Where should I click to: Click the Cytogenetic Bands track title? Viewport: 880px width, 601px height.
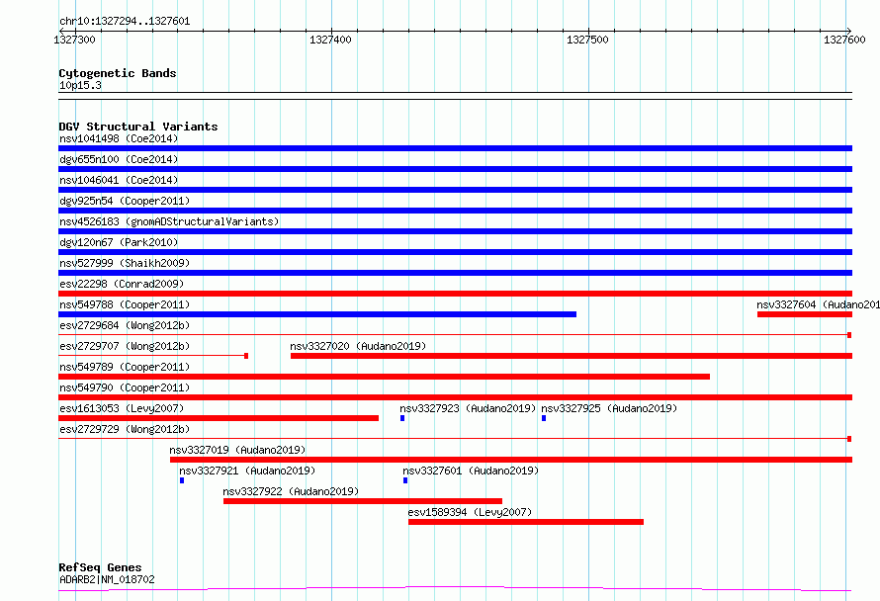(118, 73)
